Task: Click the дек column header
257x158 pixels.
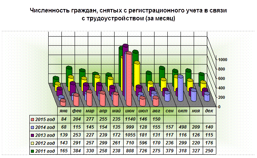Action: (209, 111)
